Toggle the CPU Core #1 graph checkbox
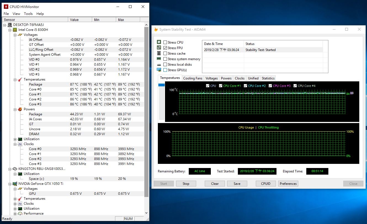This screenshot has width=367, height=224. 220,86
